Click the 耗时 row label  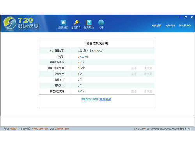(61, 56)
